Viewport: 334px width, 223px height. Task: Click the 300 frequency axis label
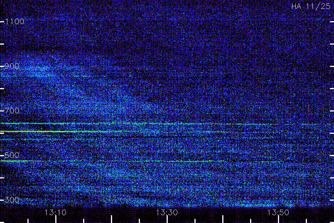pos(12,200)
